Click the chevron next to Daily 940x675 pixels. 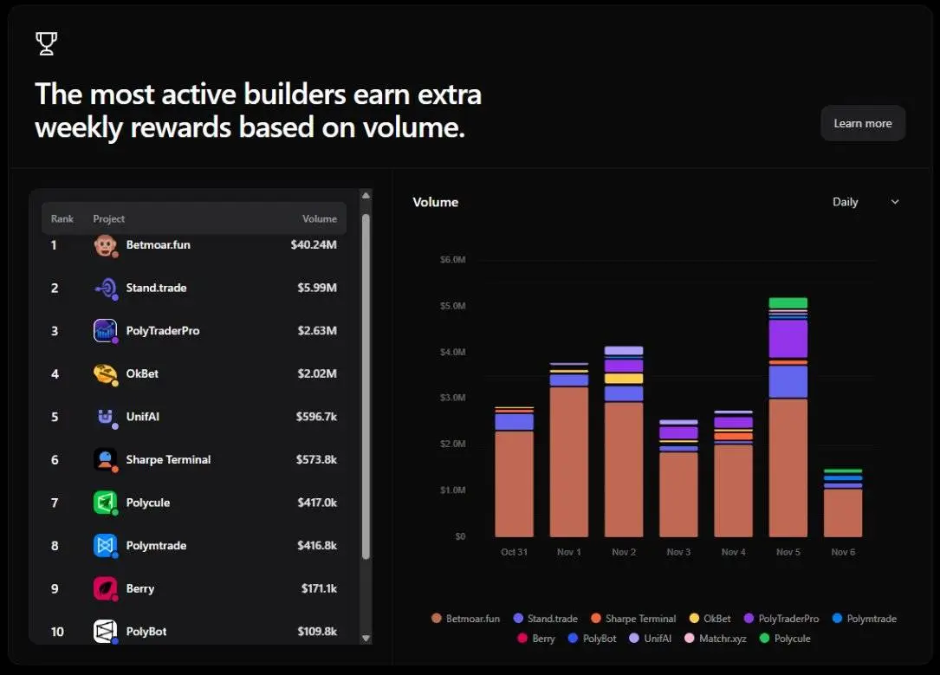click(895, 202)
